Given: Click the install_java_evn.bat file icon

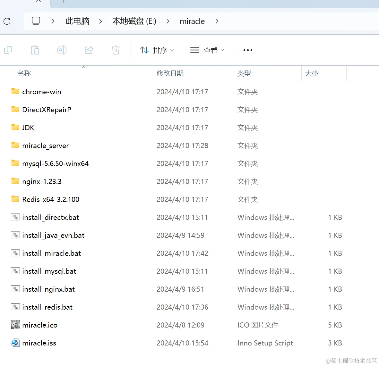Looking at the screenshot, I should click(15, 235).
